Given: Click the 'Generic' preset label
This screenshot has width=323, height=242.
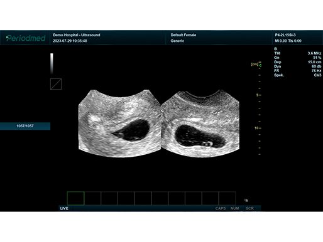Looking at the screenshot, I should tap(177, 41).
